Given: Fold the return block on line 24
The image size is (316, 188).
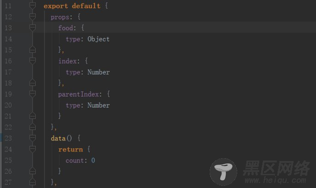Looking at the screenshot, I should 33,149.
